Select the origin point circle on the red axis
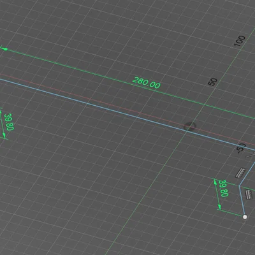This screenshot has height=255, width=255. click(190, 126)
